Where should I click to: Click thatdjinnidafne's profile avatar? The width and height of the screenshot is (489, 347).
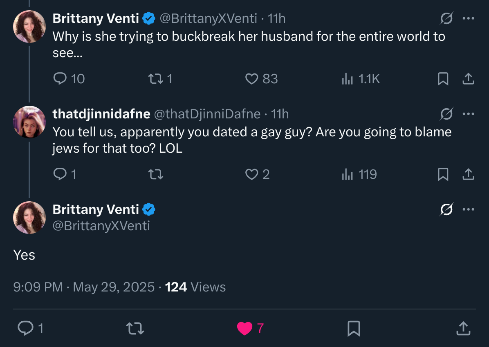29,122
